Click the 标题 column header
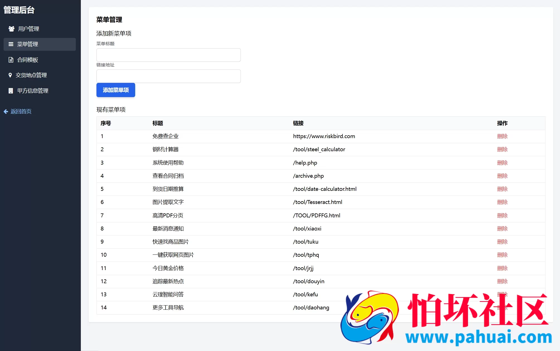The image size is (560, 351). [158, 123]
